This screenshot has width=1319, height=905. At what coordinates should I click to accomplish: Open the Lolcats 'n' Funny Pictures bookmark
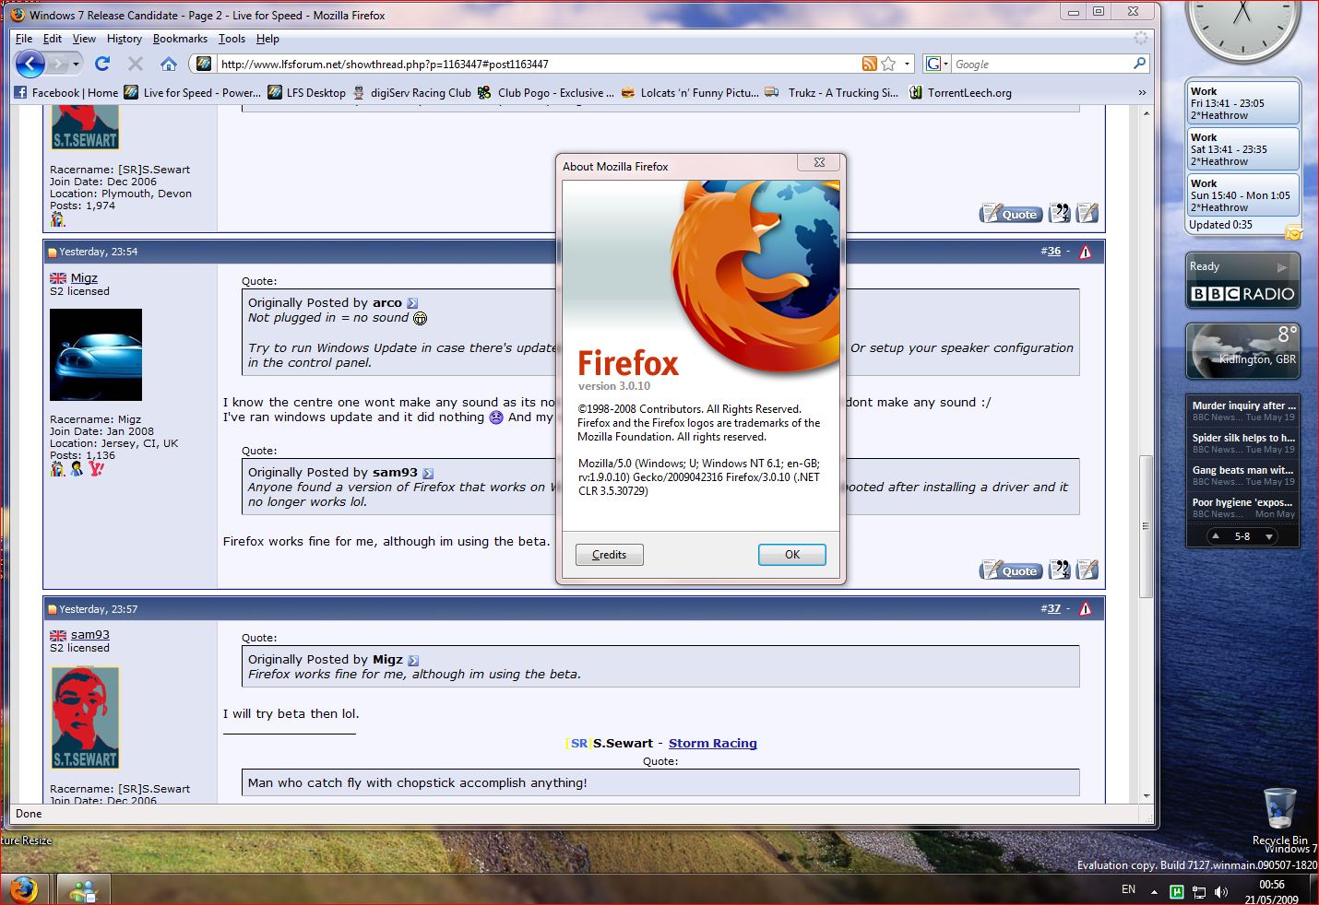pyautogui.click(x=690, y=92)
